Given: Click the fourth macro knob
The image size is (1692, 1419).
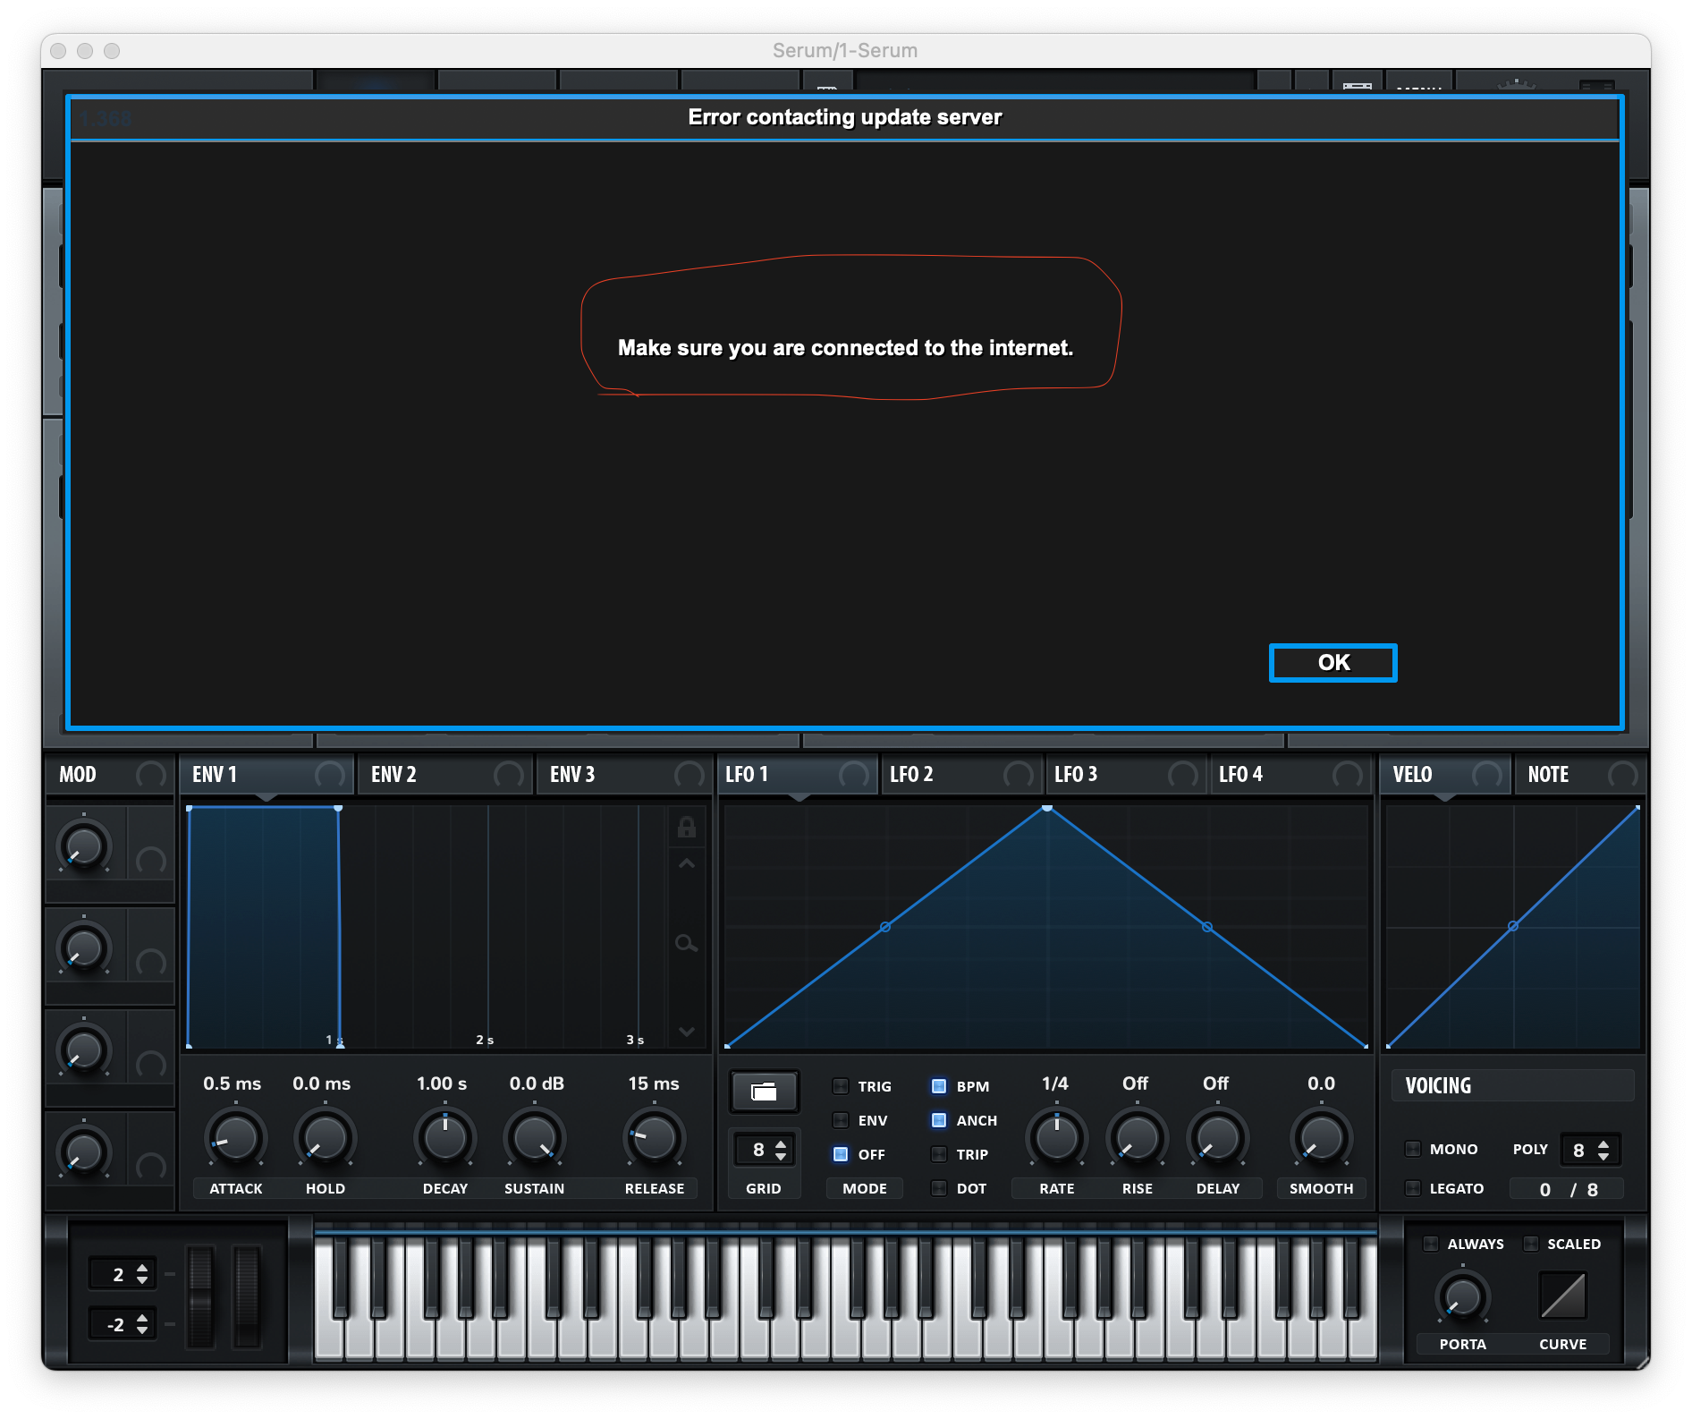Looking at the screenshot, I should click(84, 1151).
